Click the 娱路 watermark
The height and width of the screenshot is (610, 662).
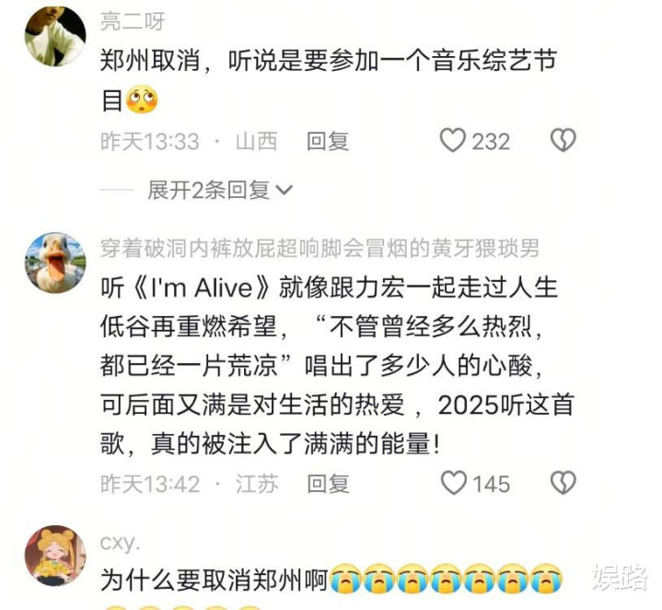pos(620,576)
